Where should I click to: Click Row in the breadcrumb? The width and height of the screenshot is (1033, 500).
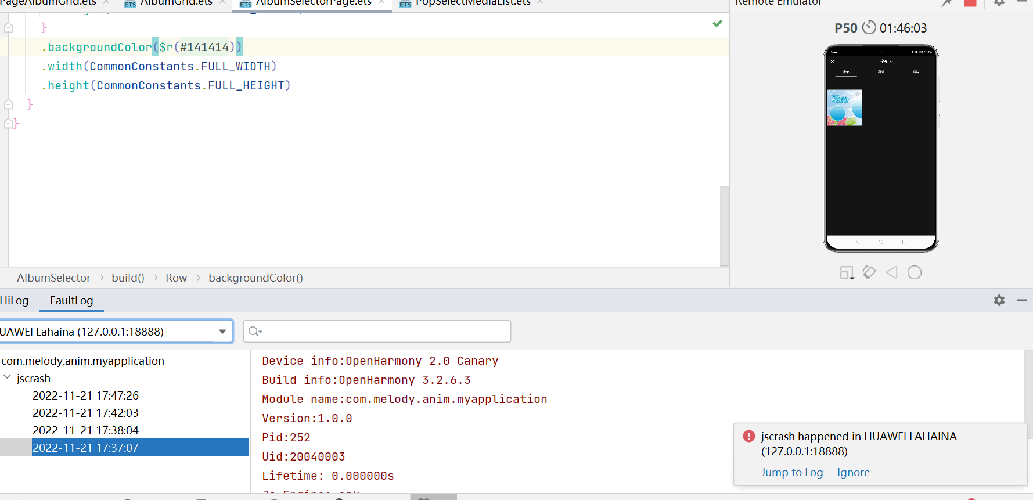pos(176,278)
